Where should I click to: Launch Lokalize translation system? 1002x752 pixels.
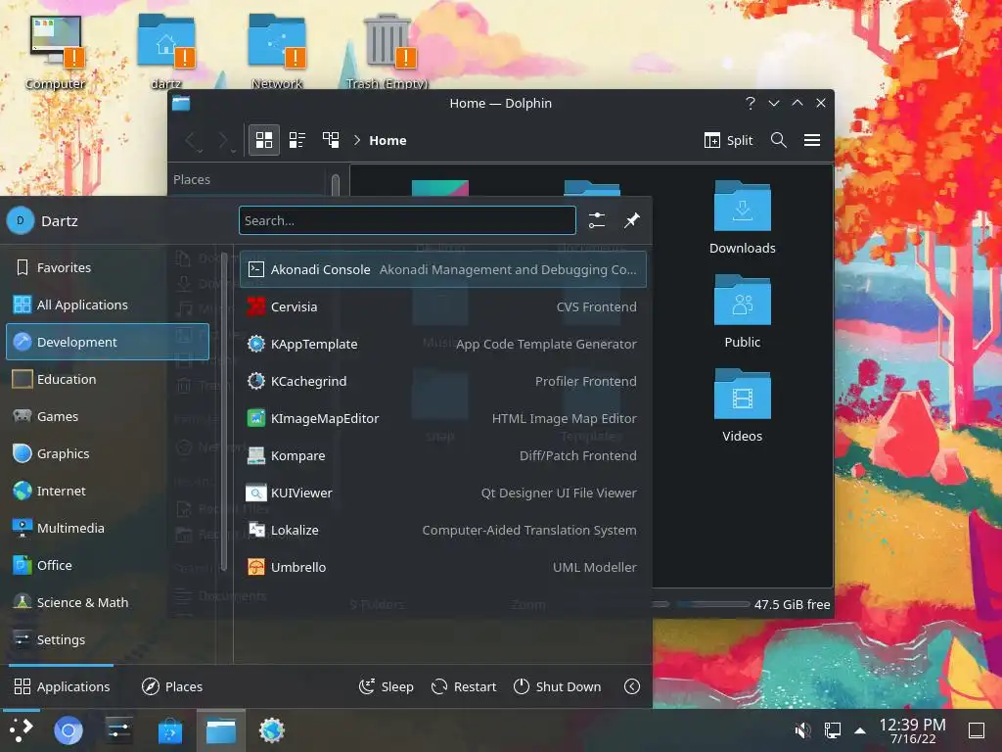(x=443, y=530)
